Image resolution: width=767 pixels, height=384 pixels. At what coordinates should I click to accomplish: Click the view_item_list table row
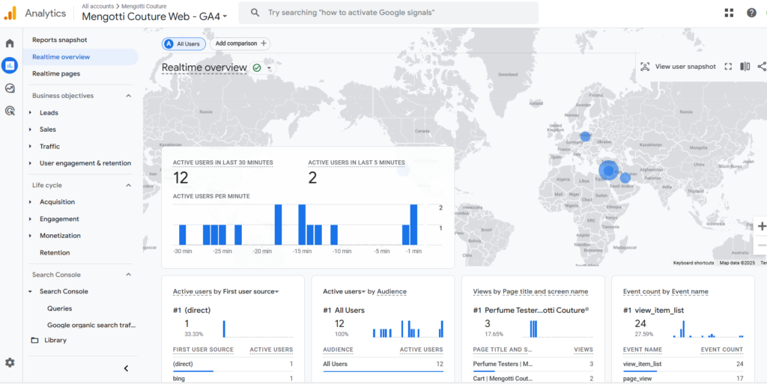(x=683, y=364)
